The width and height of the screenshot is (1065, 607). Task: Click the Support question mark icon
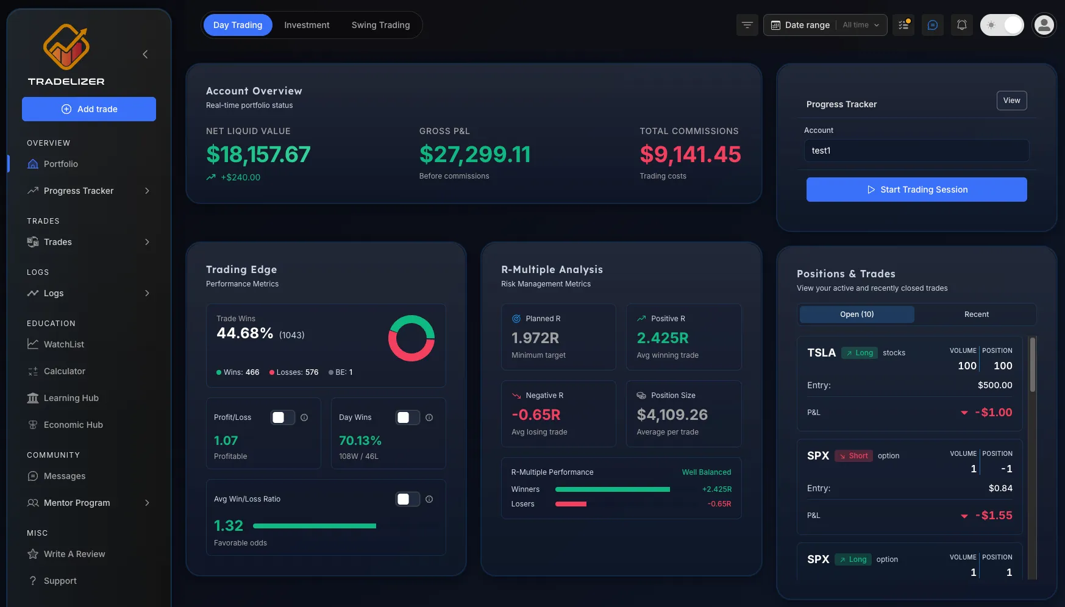(x=33, y=581)
